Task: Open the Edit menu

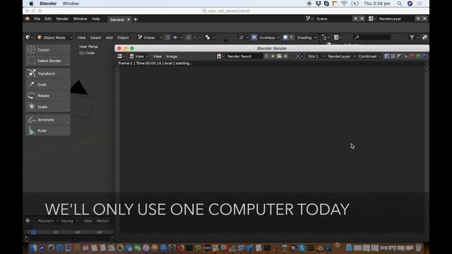Action: point(48,19)
